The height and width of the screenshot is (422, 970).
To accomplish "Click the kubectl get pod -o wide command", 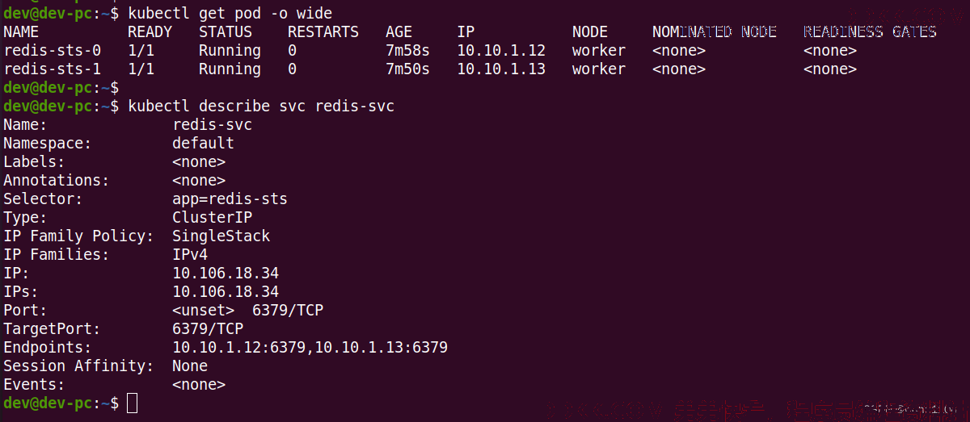I will pyautogui.click(x=230, y=14).
